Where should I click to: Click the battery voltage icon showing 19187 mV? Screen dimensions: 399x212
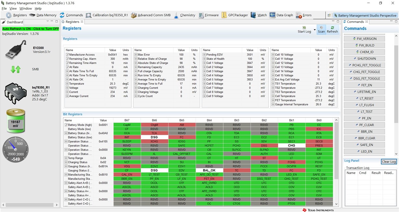(16, 121)
